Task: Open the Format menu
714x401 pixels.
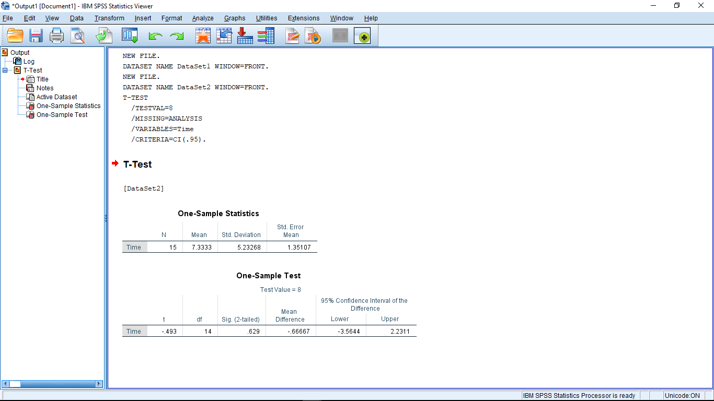Action: click(171, 18)
